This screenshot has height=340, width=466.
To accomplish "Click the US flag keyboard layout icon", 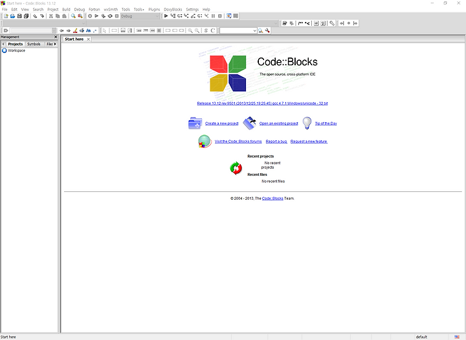I will 457,337.
